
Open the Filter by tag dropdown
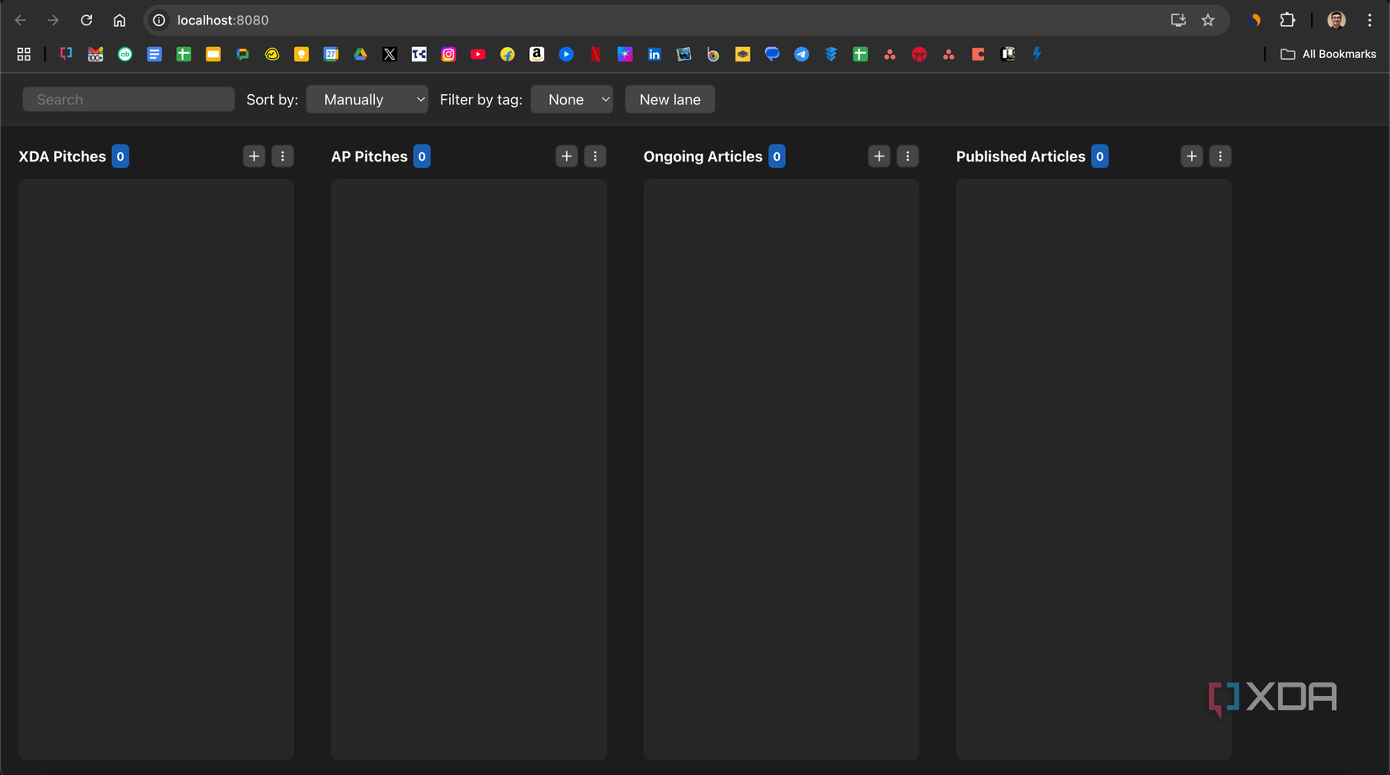tap(571, 98)
